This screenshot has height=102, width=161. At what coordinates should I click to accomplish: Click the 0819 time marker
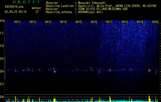tap(140, 22)
